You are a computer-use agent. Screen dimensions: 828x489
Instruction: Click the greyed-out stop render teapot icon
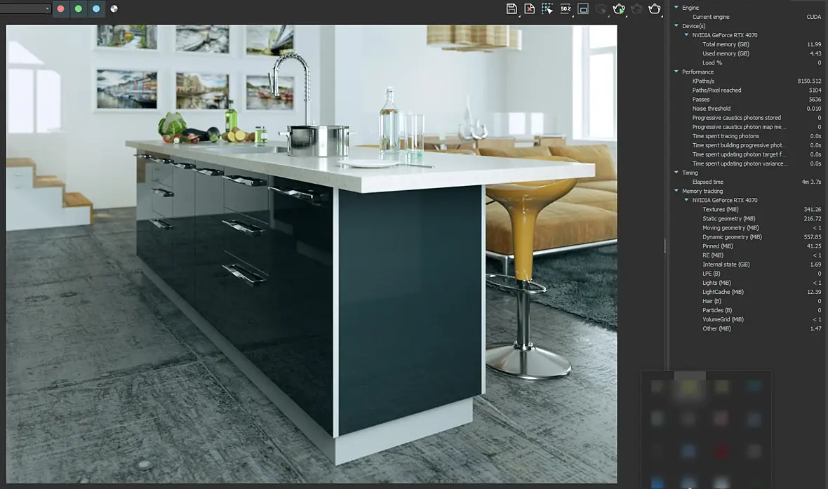(x=637, y=8)
